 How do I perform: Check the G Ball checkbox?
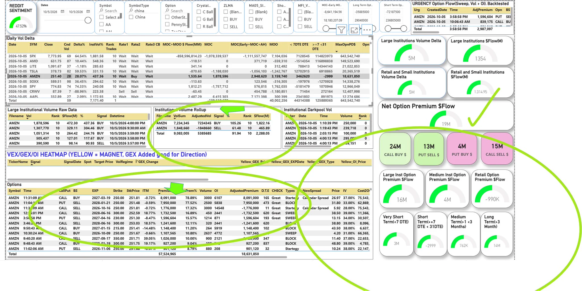[199, 19]
